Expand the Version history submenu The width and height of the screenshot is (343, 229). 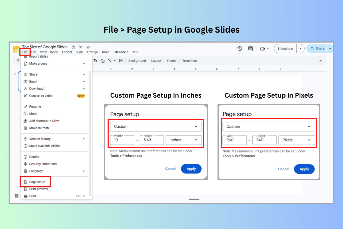(84, 139)
